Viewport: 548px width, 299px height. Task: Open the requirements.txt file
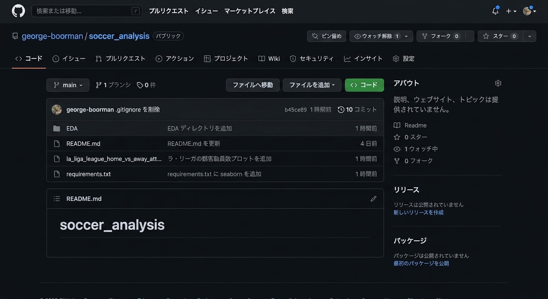pyautogui.click(x=89, y=174)
